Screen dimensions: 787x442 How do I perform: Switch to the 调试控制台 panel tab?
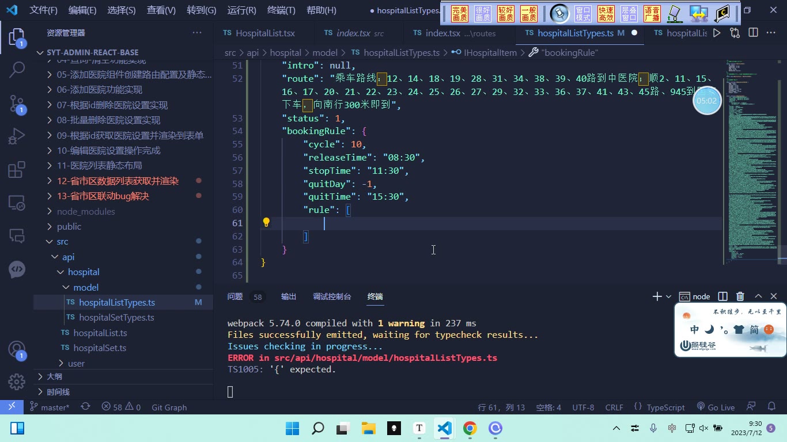coord(332,296)
